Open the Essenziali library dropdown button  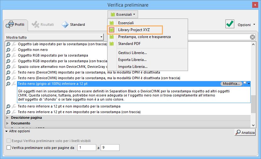point(123,14)
